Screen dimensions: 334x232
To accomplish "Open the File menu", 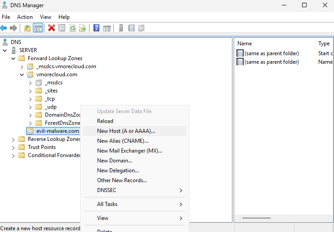I will pyautogui.click(x=6, y=17).
